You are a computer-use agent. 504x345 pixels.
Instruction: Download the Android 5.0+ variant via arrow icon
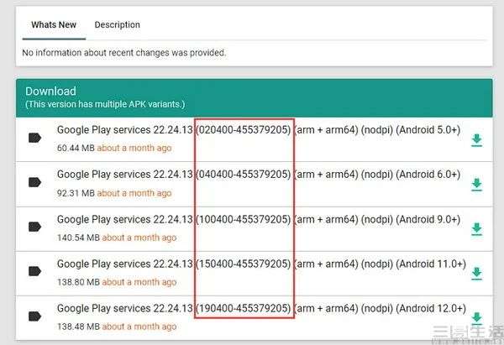tap(476, 140)
